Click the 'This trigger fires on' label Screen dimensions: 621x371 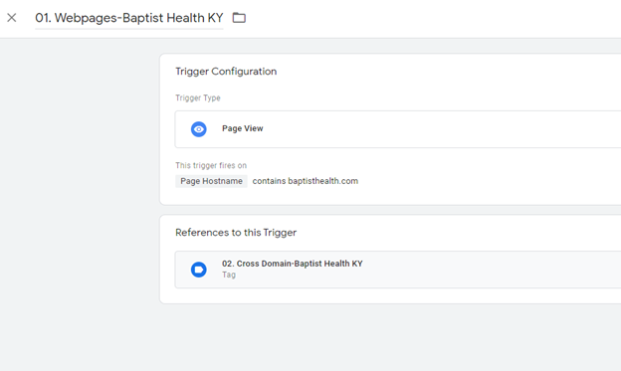211,165
